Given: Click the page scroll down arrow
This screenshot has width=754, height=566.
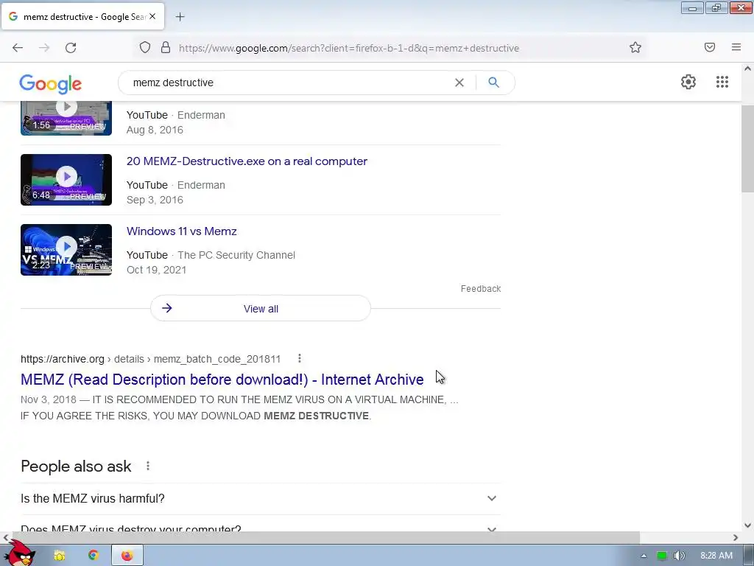Looking at the screenshot, I should coord(747,525).
